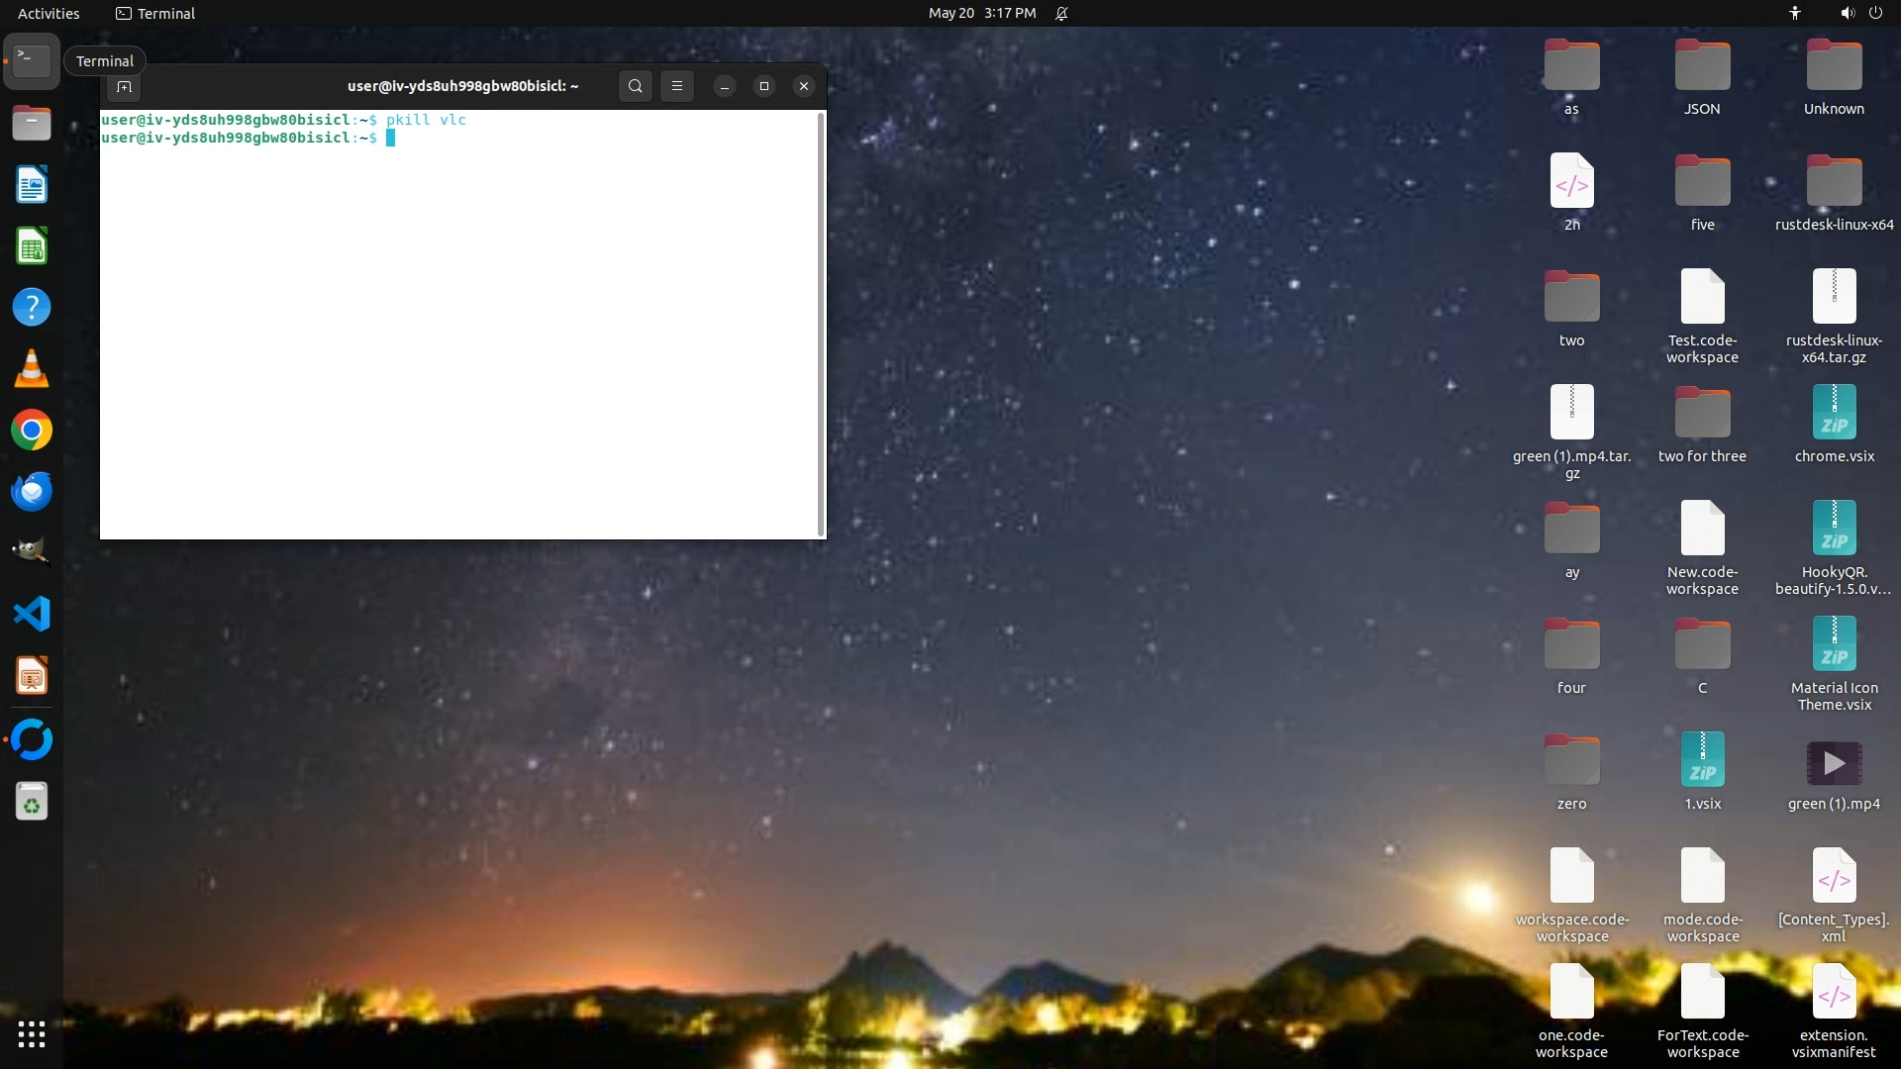Add a new terminal tab
The height and width of the screenshot is (1069, 1901).
pyautogui.click(x=124, y=87)
